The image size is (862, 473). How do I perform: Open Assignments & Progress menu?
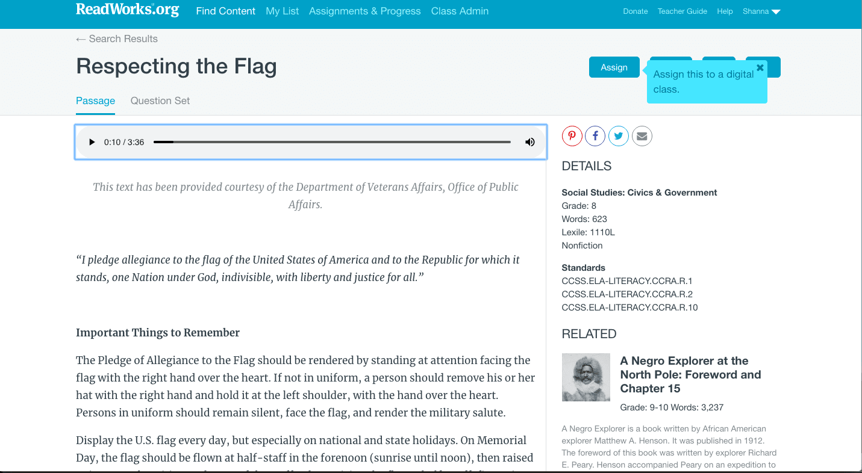(x=365, y=11)
